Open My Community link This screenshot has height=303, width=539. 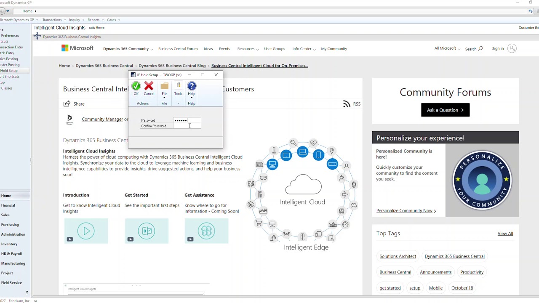[334, 49]
